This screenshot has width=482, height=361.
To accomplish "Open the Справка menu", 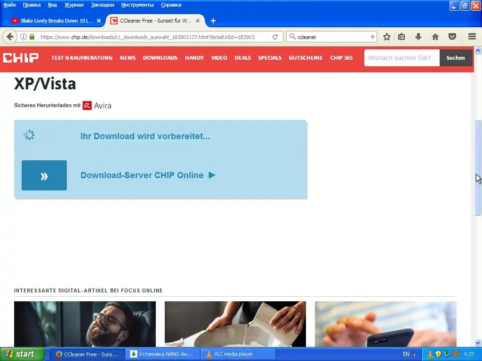I will 171,5.
